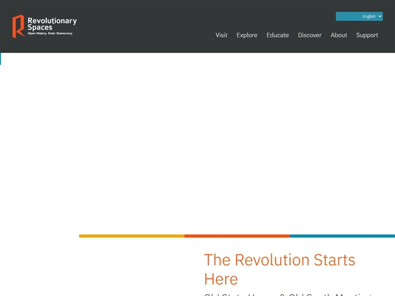This screenshot has height=296, width=395.
Task: Click the teal marker at left edge
Action: point(1,59)
